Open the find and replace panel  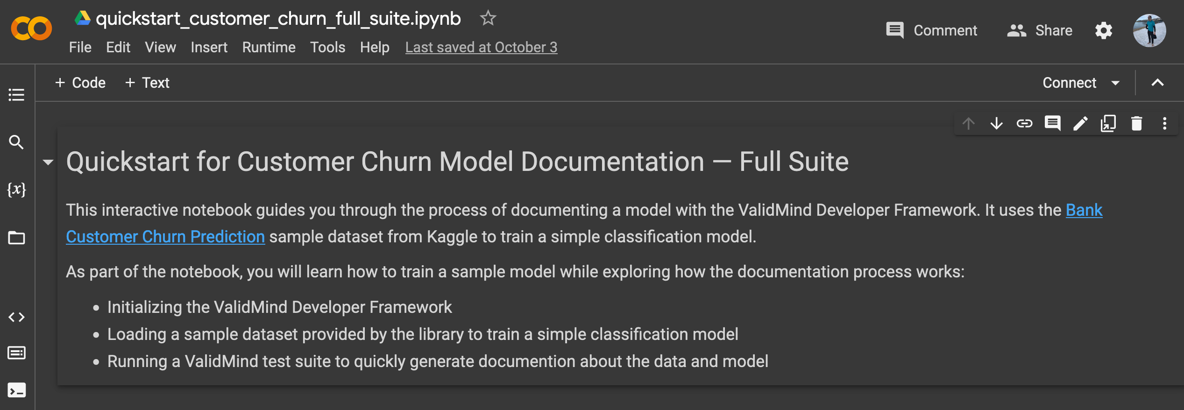[x=16, y=142]
